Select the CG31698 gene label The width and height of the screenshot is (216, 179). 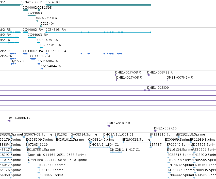[x=45, y=8]
